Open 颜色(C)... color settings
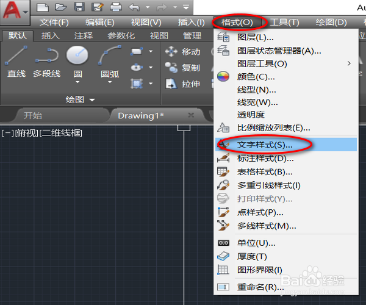366x305 pixels. point(286,76)
